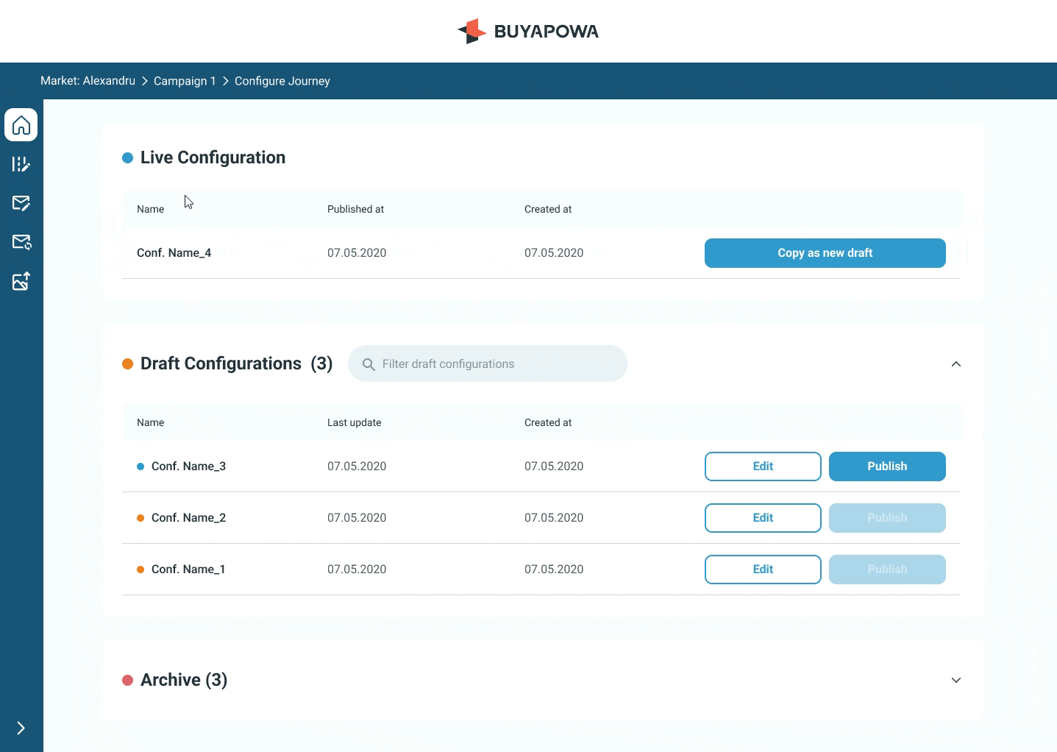Open the home icon in sidebar
The height and width of the screenshot is (752, 1057).
pyautogui.click(x=21, y=125)
